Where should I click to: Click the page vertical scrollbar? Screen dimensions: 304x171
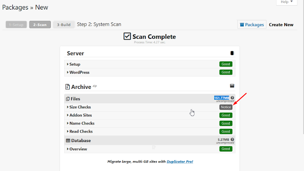coord(303,67)
